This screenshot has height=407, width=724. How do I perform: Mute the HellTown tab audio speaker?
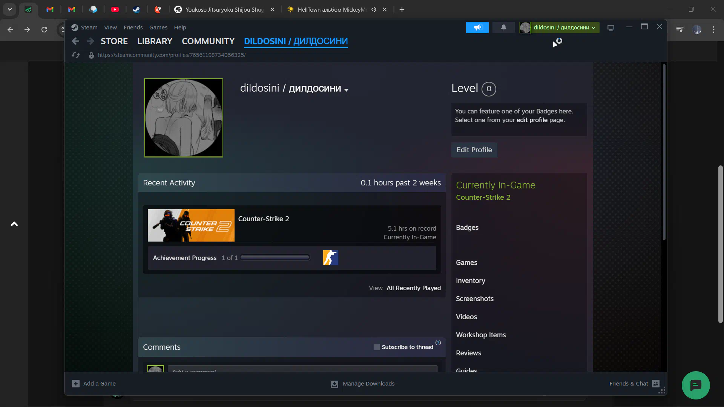[373, 9]
